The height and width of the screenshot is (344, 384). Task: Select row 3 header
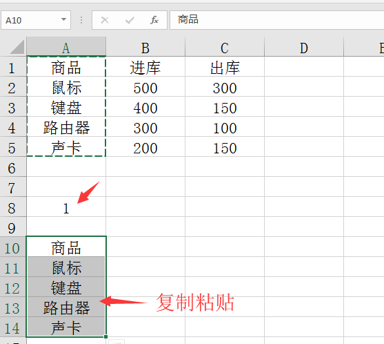pyautogui.click(x=12, y=107)
